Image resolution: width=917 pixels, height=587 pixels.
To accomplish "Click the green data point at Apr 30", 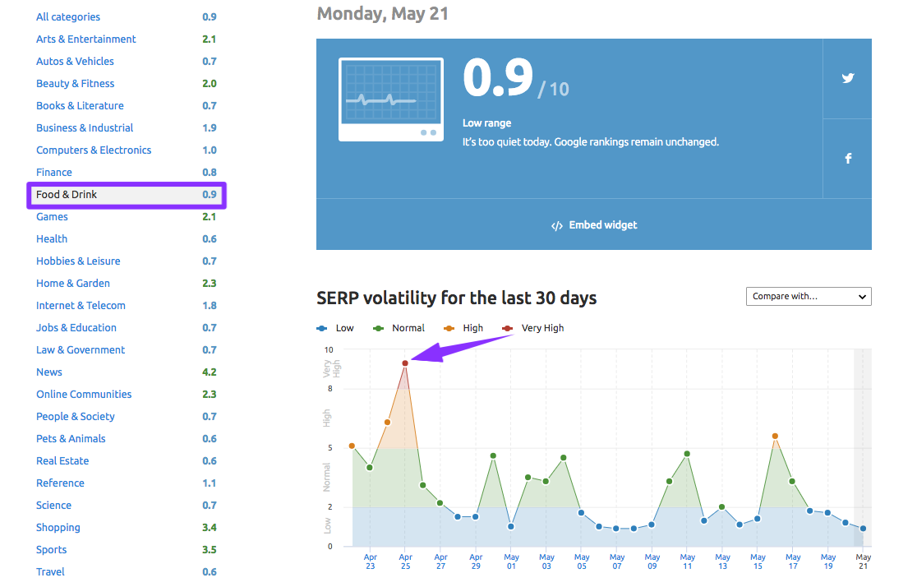I will [494, 456].
